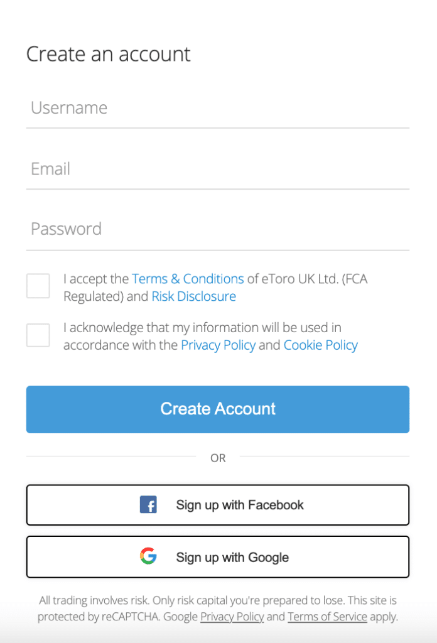437x643 pixels.
Task: Select the "Create an account" heading
Action: (107, 55)
